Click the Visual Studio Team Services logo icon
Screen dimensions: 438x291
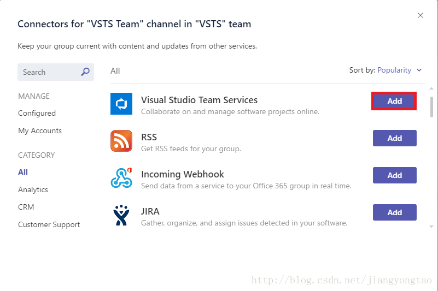click(121, 104)
